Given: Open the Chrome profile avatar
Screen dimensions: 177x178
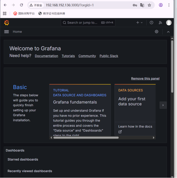Looking at the screenshot, I should (x=161, y=5).
